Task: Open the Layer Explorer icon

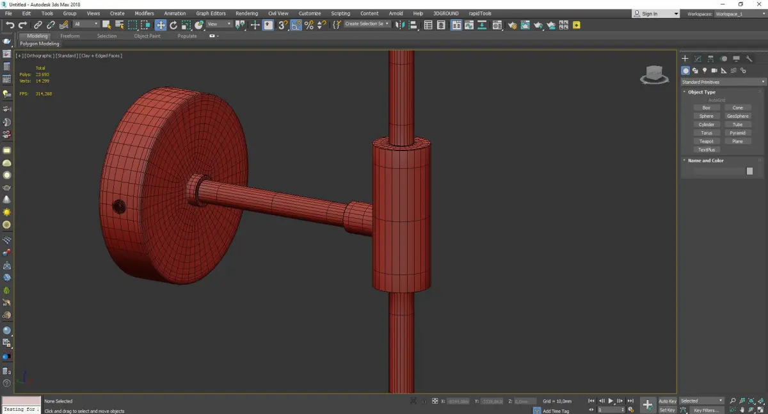Action: [x=442, y=25]
